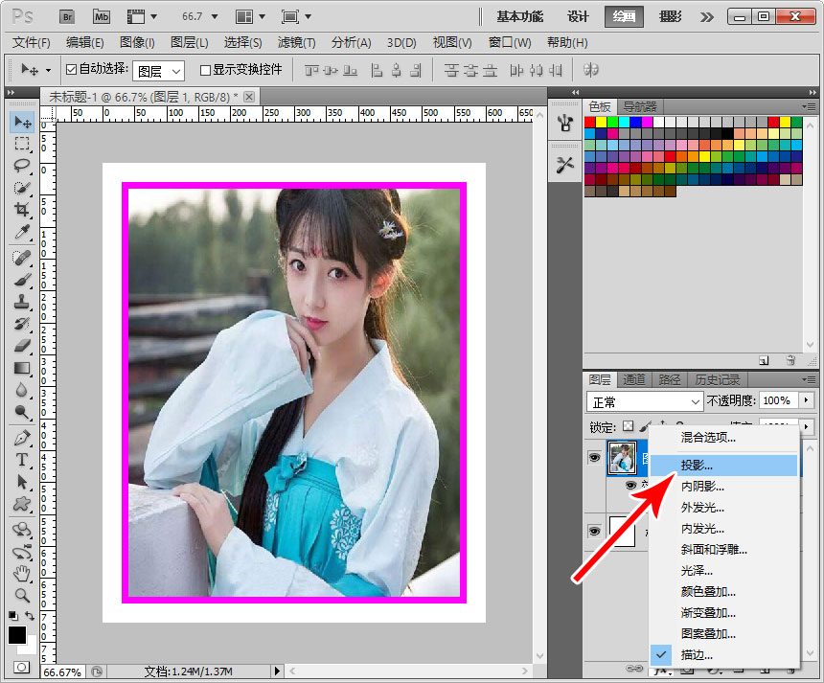Screen dimensions: 824x683
Task: Open the status bar info arrow menu
Action: pyautogui.click(x=278, y=671)
